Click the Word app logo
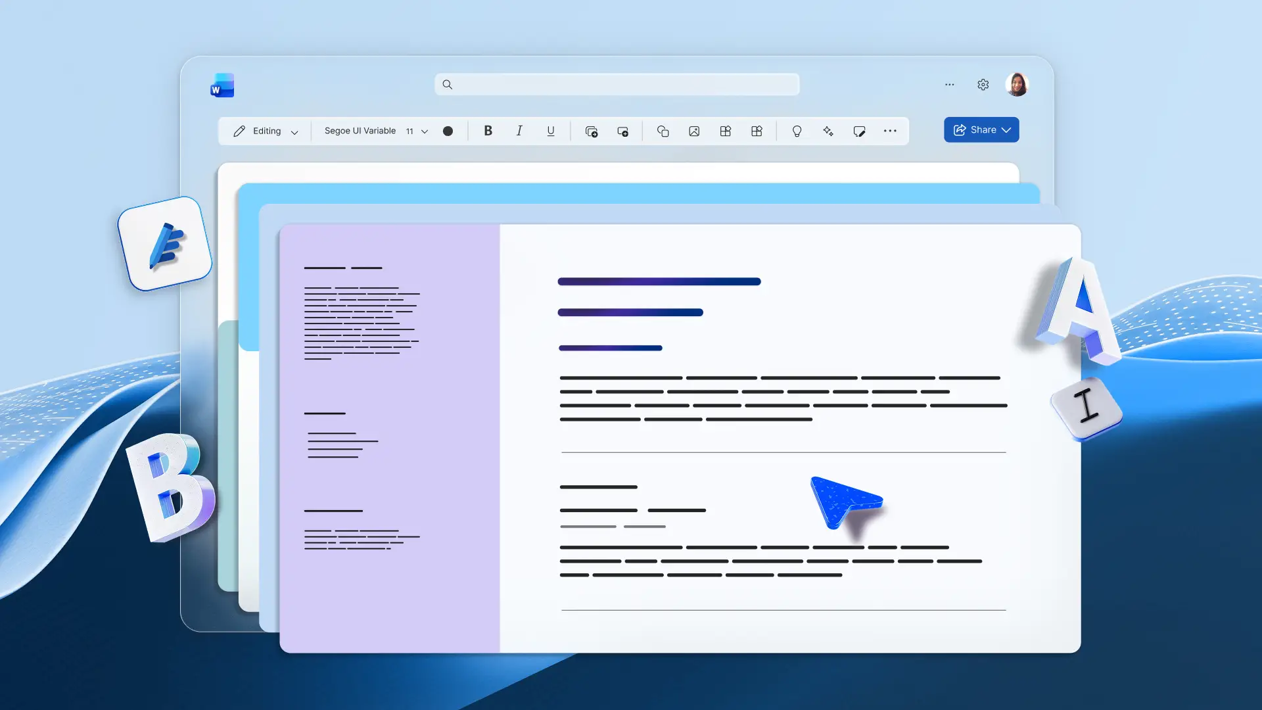This screenshot has height=710, width=1262. pyautogui.click(x=222, y=85)
